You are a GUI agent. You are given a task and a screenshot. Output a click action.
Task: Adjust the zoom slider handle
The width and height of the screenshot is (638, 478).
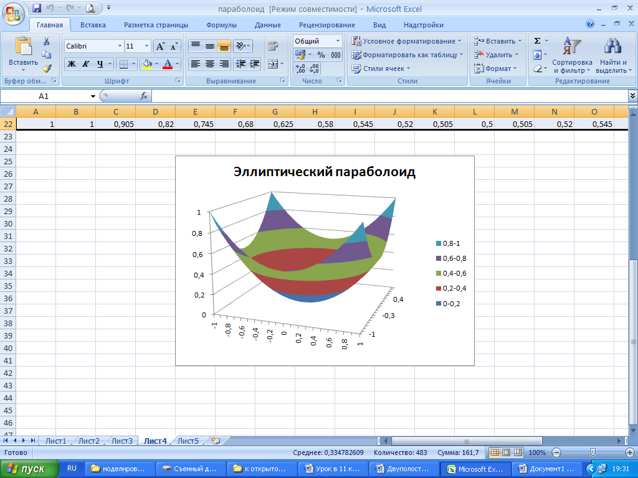coord(593,452)
